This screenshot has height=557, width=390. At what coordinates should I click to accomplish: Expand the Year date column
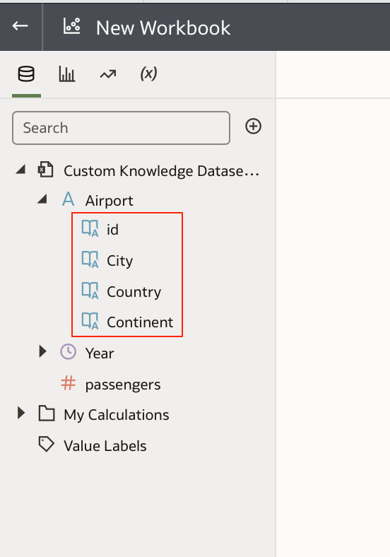42,352
